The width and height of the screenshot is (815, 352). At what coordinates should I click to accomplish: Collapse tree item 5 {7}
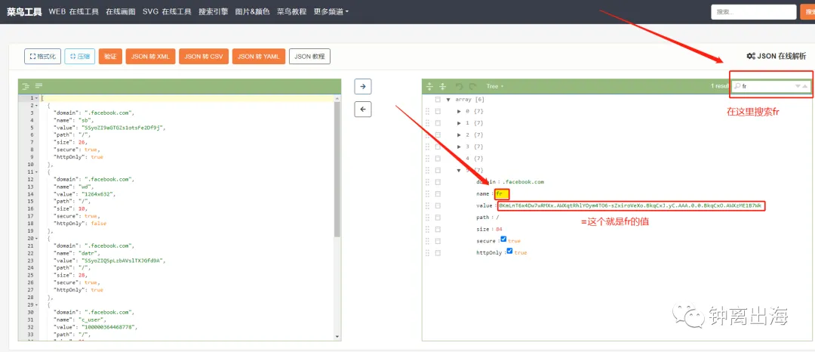459,170
